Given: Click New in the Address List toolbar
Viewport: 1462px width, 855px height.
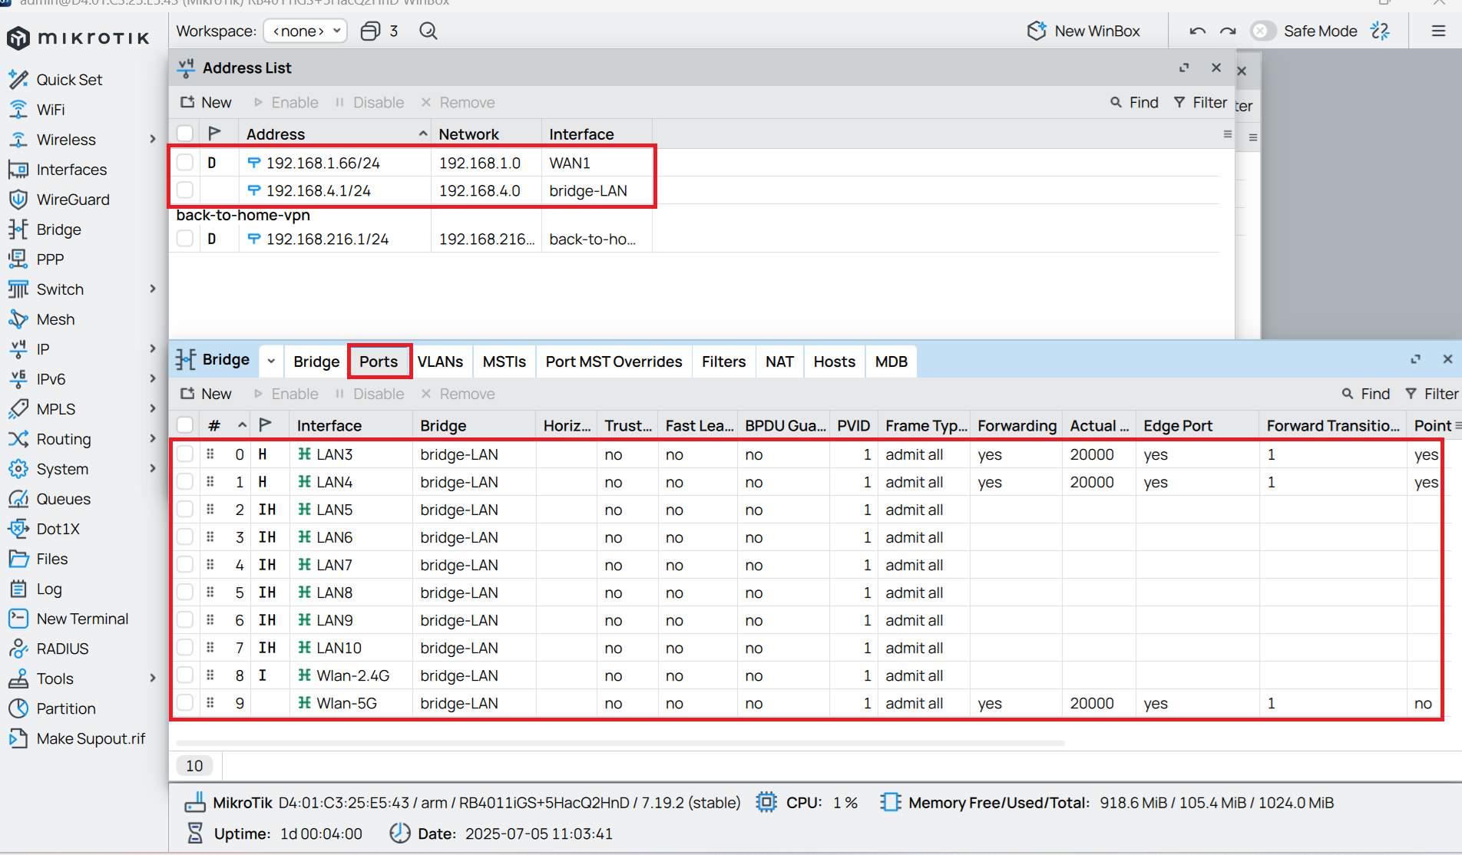Looking at the screenshot, I should pyautogui.click(x=206, y=102).
